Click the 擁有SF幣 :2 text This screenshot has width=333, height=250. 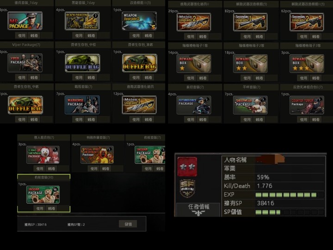click(76, 225)
